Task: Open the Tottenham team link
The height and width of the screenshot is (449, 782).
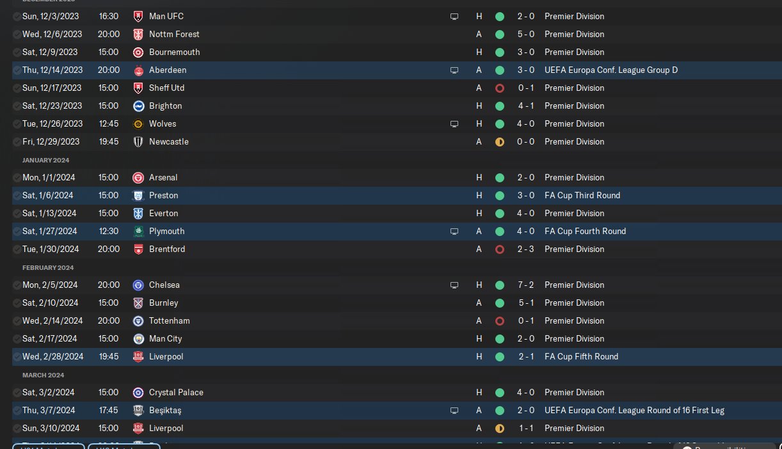Action: (x=169, y=320)
